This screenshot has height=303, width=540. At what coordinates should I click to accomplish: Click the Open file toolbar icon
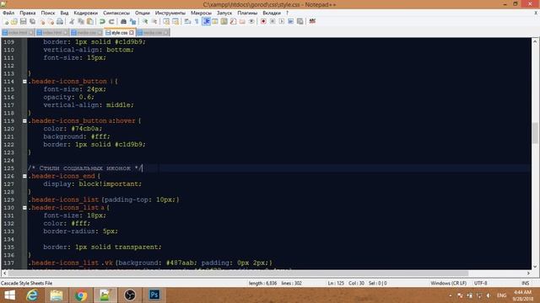tap(14, 21)
